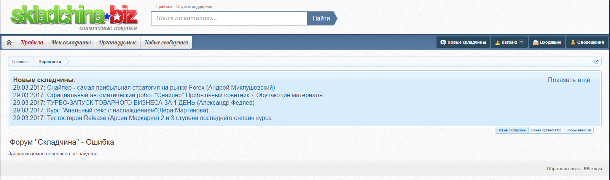Click the popup icon right of breadcrumb bar
Viewport: 610px width, 180px height.
point(597,62)
